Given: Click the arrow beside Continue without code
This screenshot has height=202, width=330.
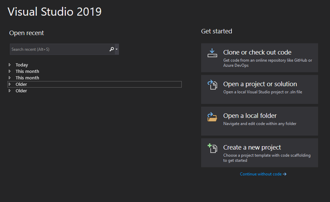Looking at the screenshot, I should [x=285, y=174].
